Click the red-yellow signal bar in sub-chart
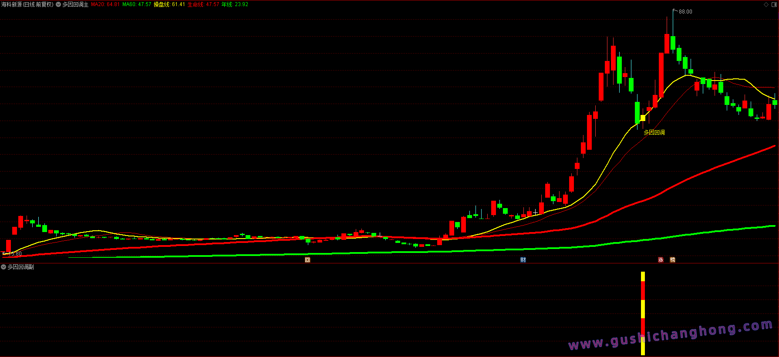The height and width of the screenshot is (357, 779). (x=643, y=313)
